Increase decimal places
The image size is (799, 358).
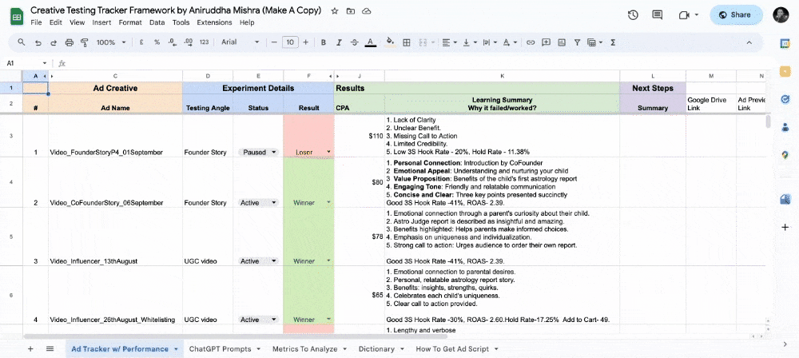tap(188, 42)
